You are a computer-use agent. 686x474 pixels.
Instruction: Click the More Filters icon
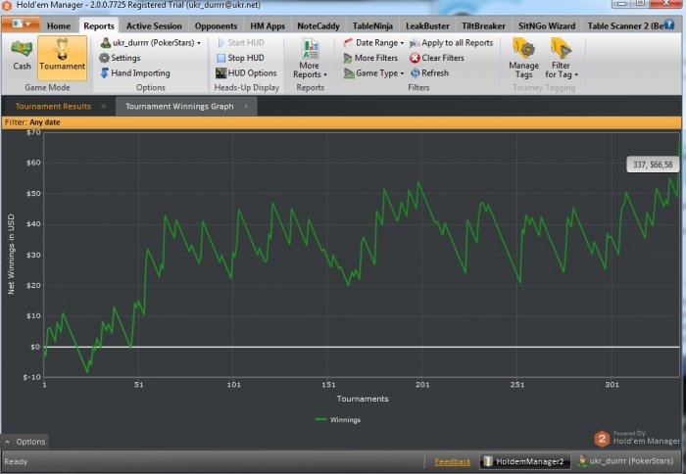coord(348,58)
